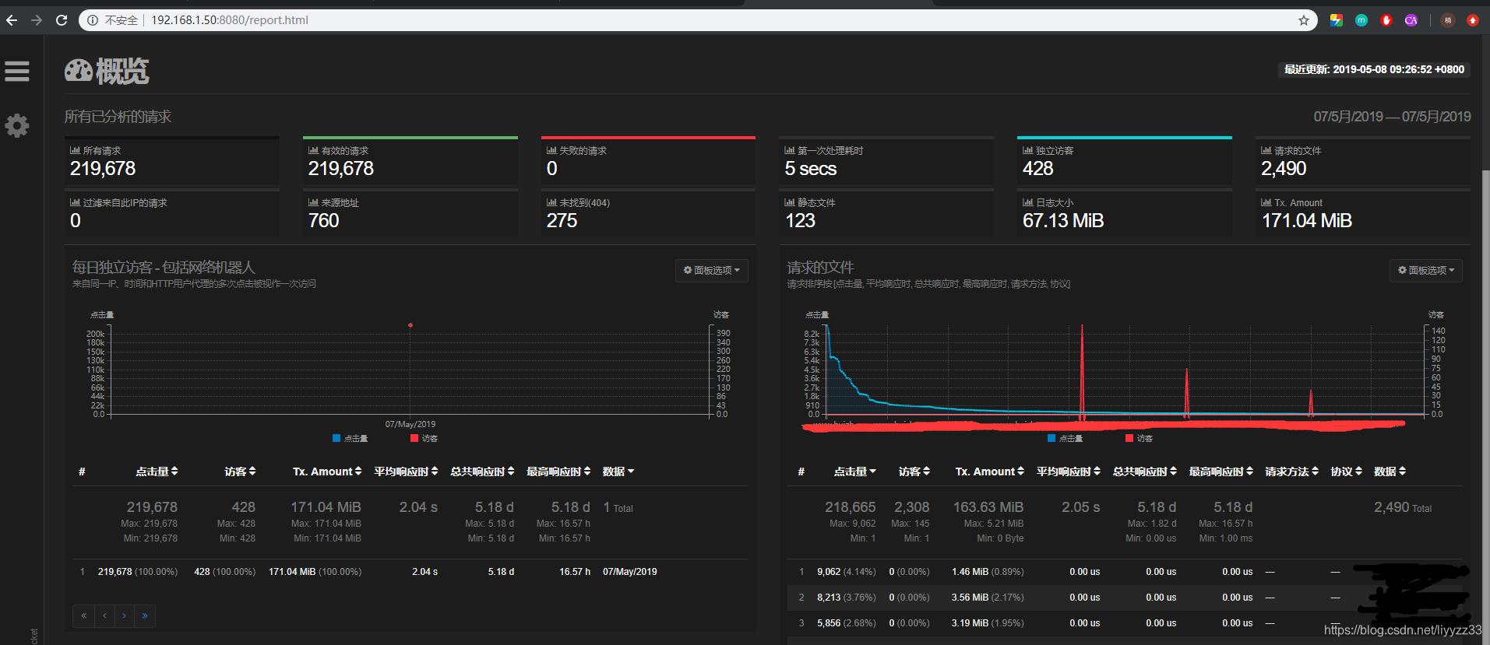Open the hamburger navigation menu

tap(17, 72)
